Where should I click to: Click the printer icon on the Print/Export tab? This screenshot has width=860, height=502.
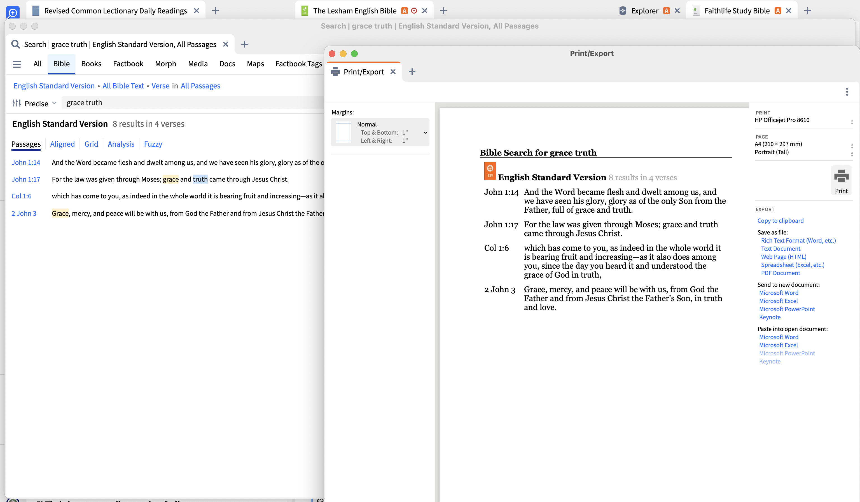(x=335, y=72)
